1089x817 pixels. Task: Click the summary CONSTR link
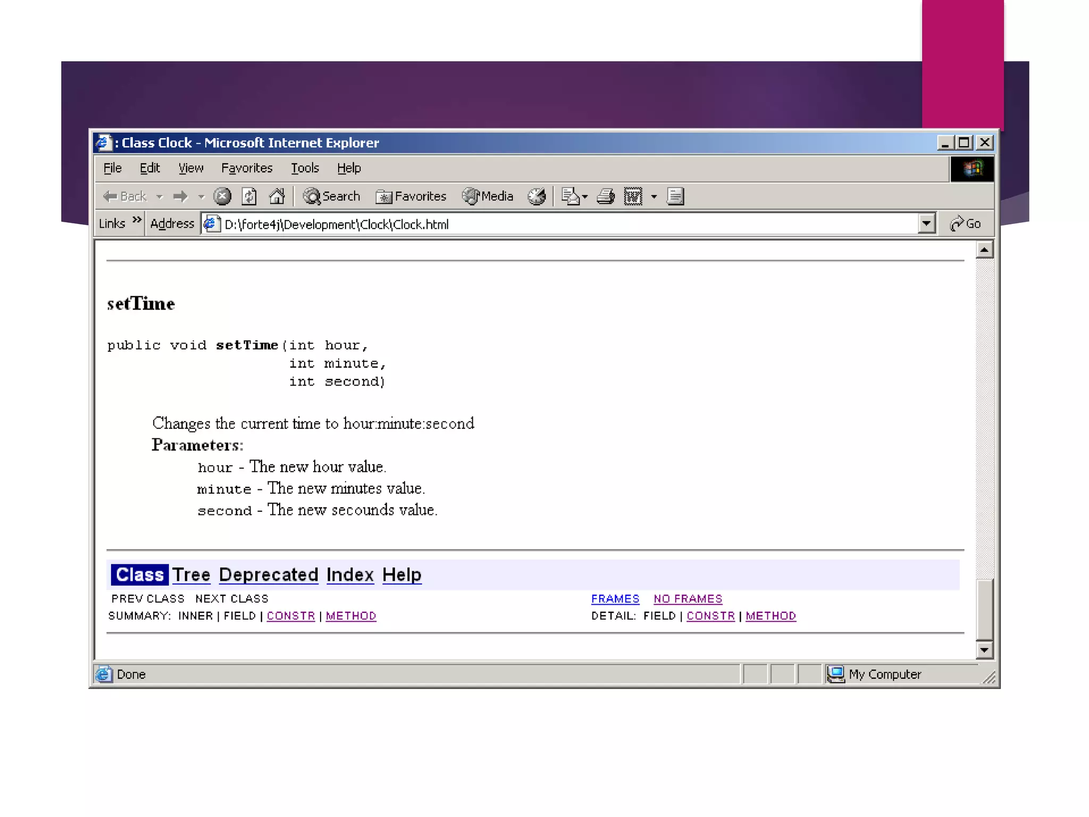pos(291,616)
